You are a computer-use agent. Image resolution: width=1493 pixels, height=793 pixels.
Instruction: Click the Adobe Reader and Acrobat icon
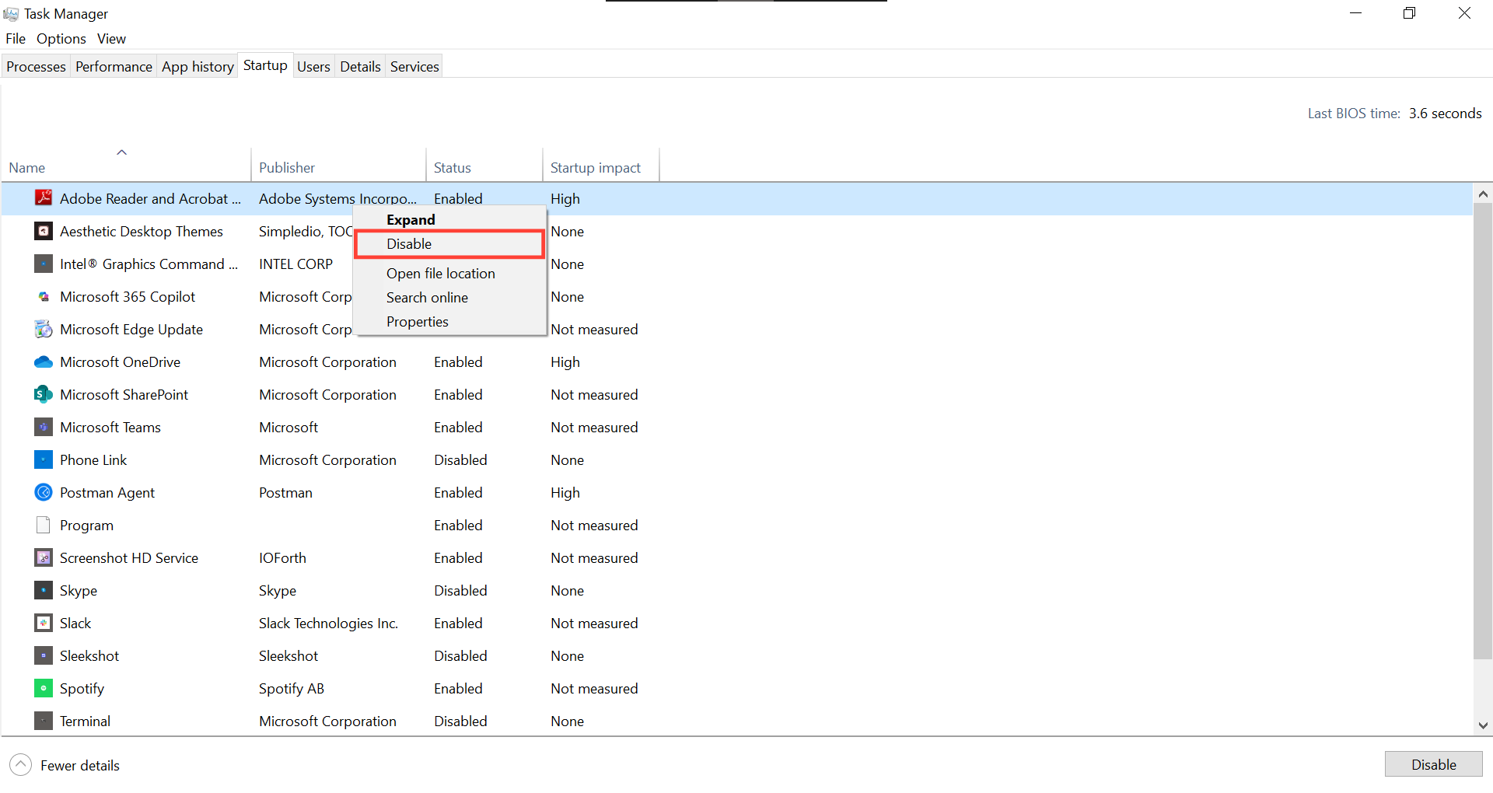pos(44,198)
